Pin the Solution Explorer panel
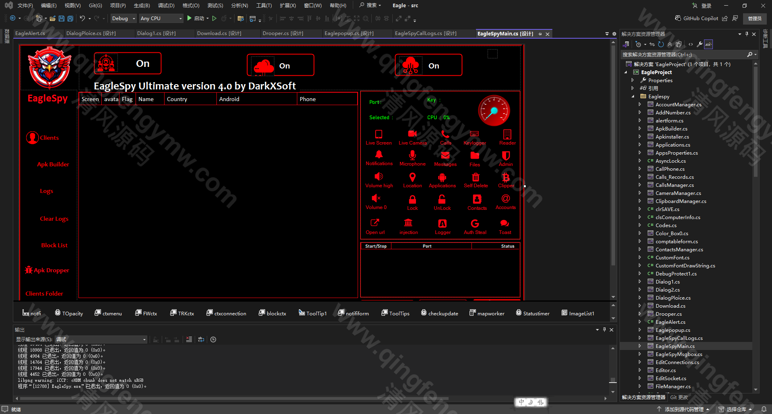772x414 pixels. 747,34
